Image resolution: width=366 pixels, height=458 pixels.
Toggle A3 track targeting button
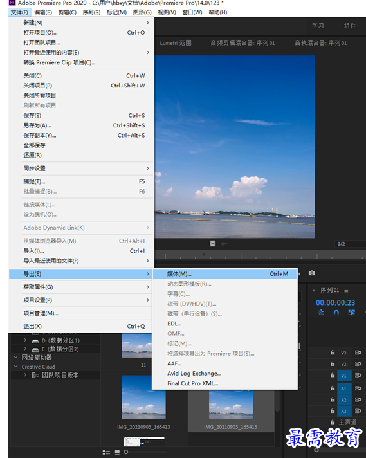344,411
